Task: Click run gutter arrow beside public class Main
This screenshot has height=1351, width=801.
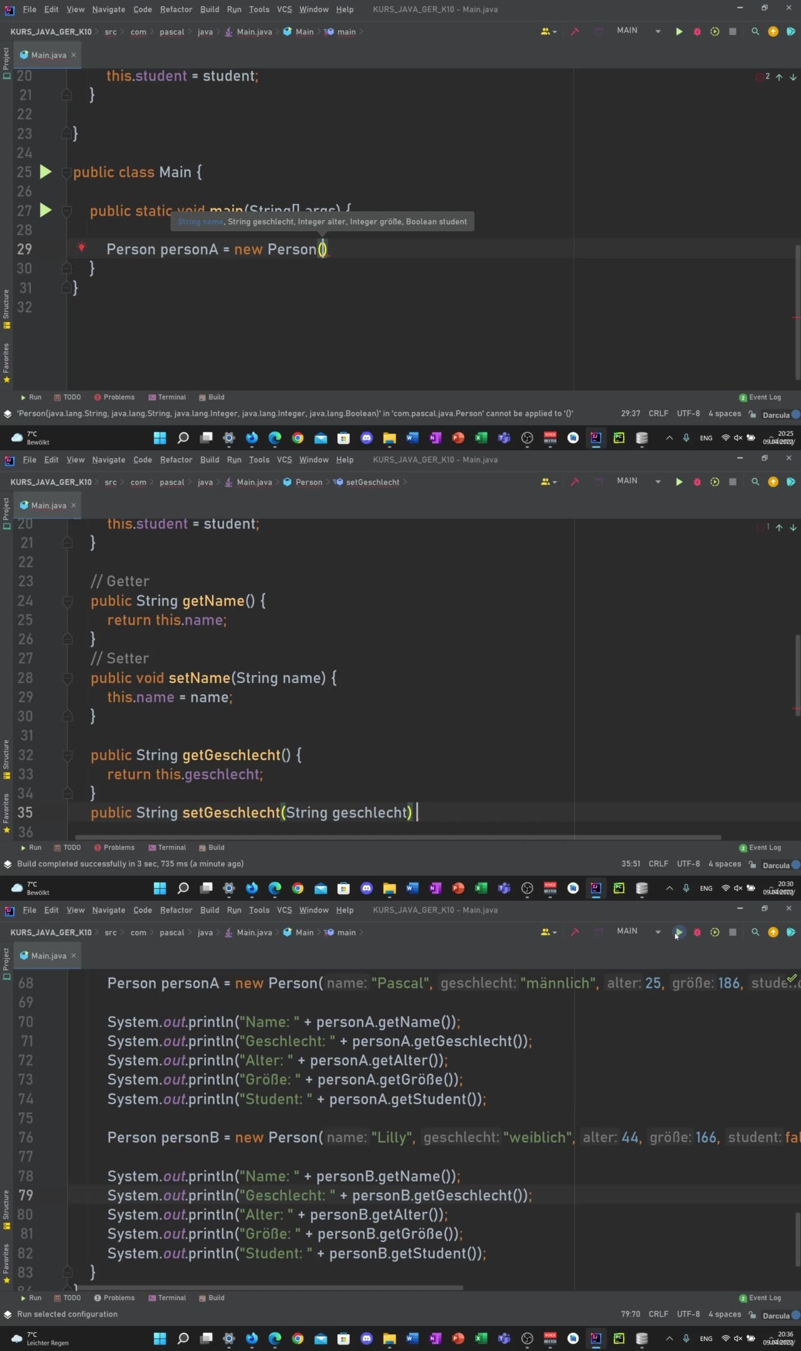Action: 46,172
